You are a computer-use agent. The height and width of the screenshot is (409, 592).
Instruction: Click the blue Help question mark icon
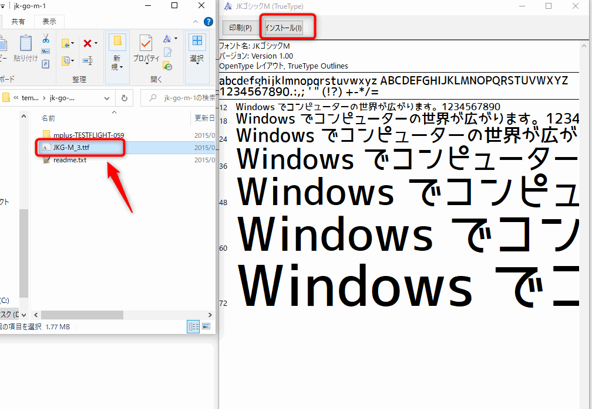tap(208, 22)
